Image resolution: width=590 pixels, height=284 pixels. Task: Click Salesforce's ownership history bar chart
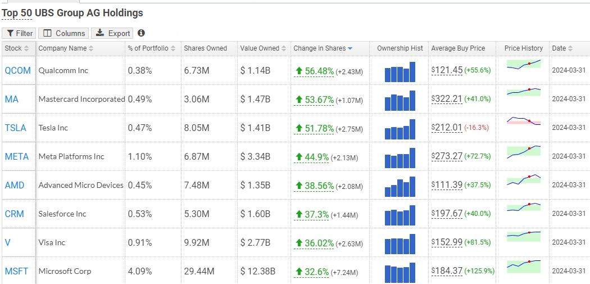400,215
